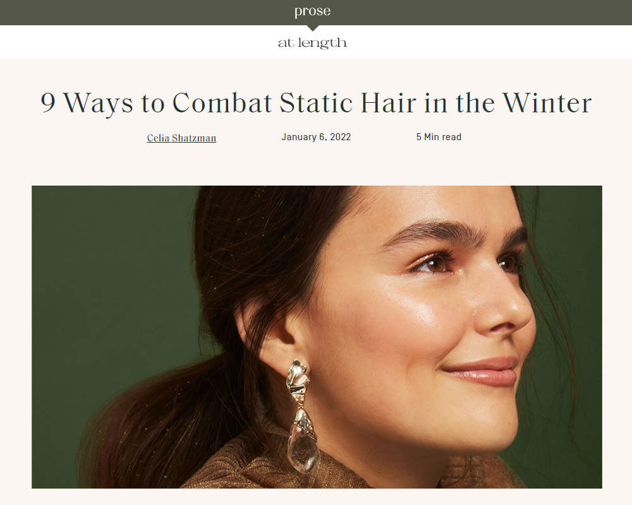Click the green photo backdrop left of the hair

109,282
